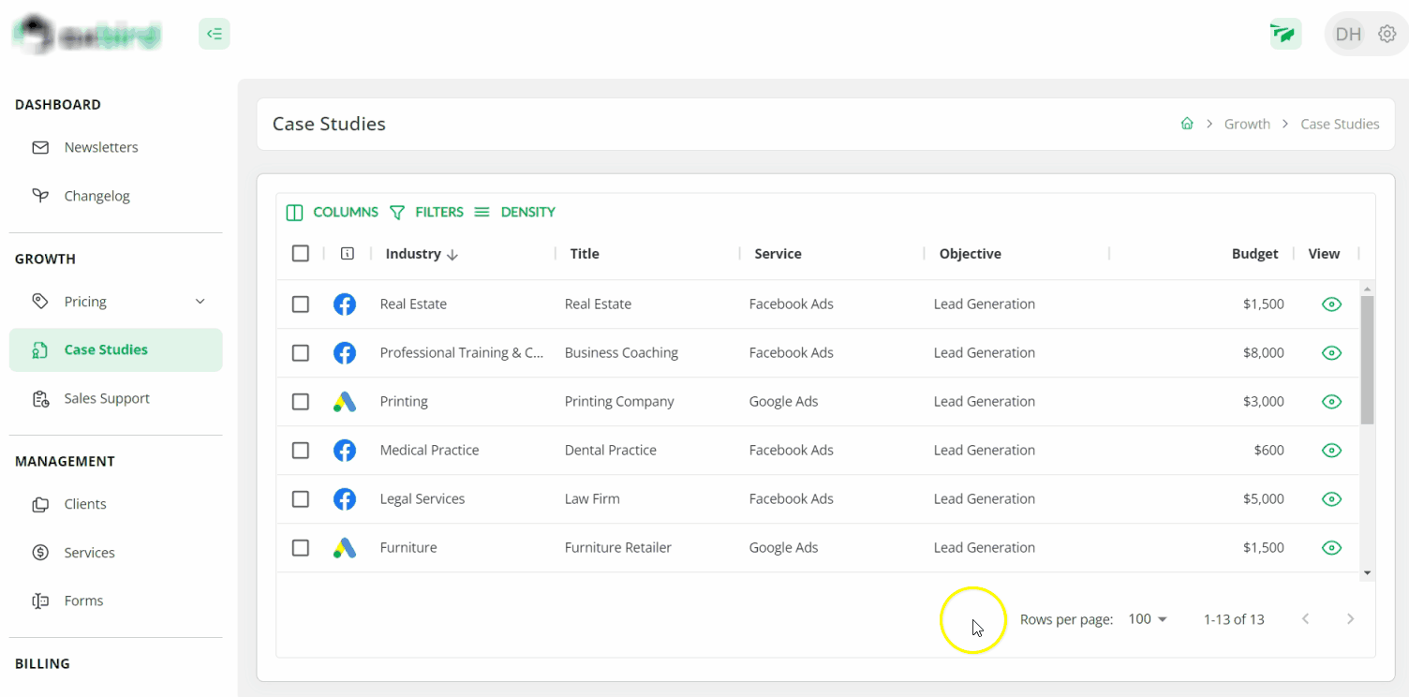This screenshot has width=1409, height=697.
Task: View the Furniture Retailer case study eye icon
Action: pos(1331,548)
